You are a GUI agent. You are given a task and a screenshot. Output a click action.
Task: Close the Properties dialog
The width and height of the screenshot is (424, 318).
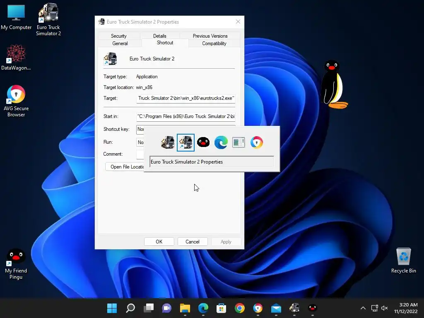pyautogui.click(x=238, y=22)
